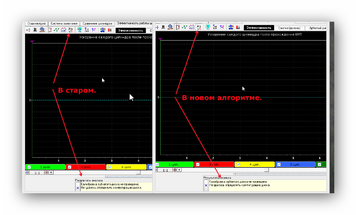
Task: Switch to Система зажигания tab in left window
Action: [x=64, y=23]
